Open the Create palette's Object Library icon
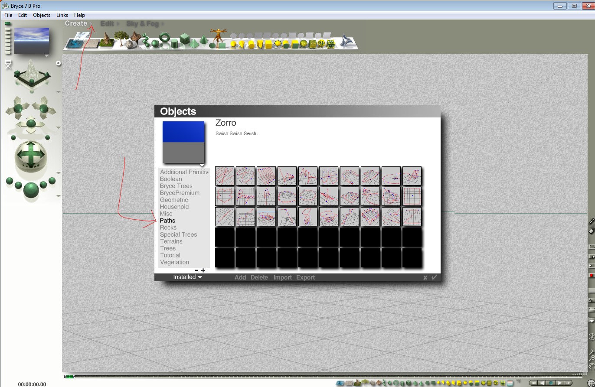The width and height of the screenshot is (595, 387). coord(347,41)
